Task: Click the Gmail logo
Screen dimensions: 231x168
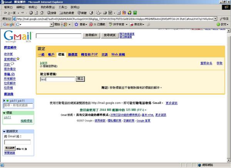Action: tap(18, 37)
